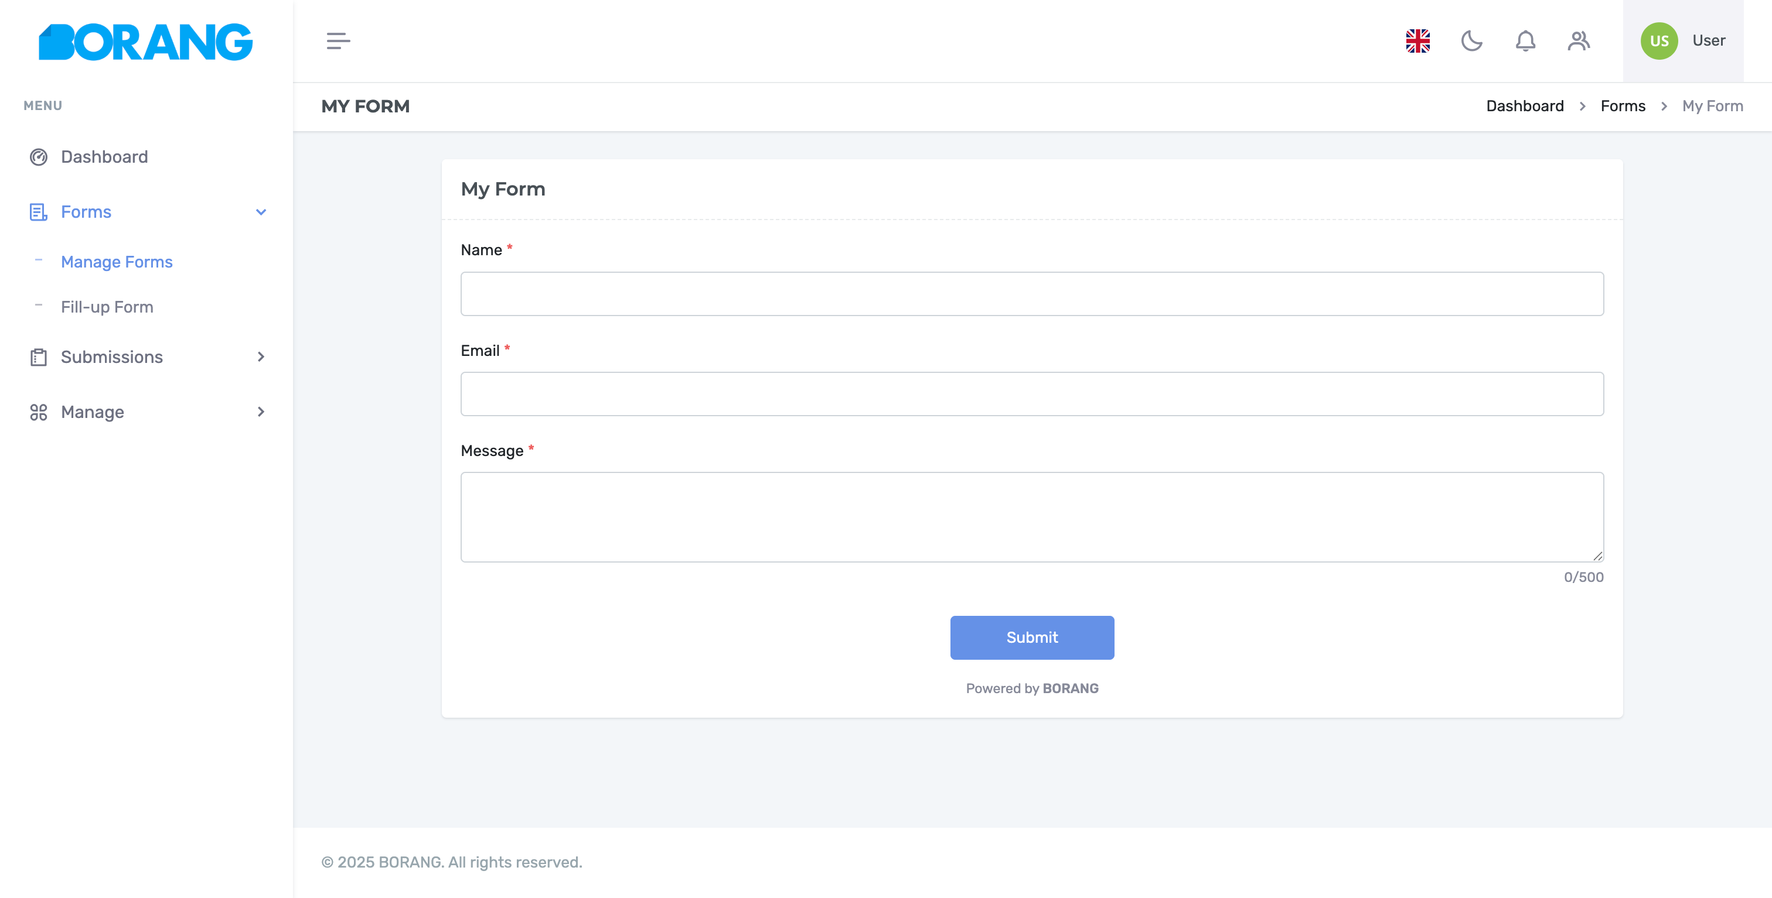Click the Message textarea resize handle
Viewport: 1772px width, 898px height.
point(1597,556)
